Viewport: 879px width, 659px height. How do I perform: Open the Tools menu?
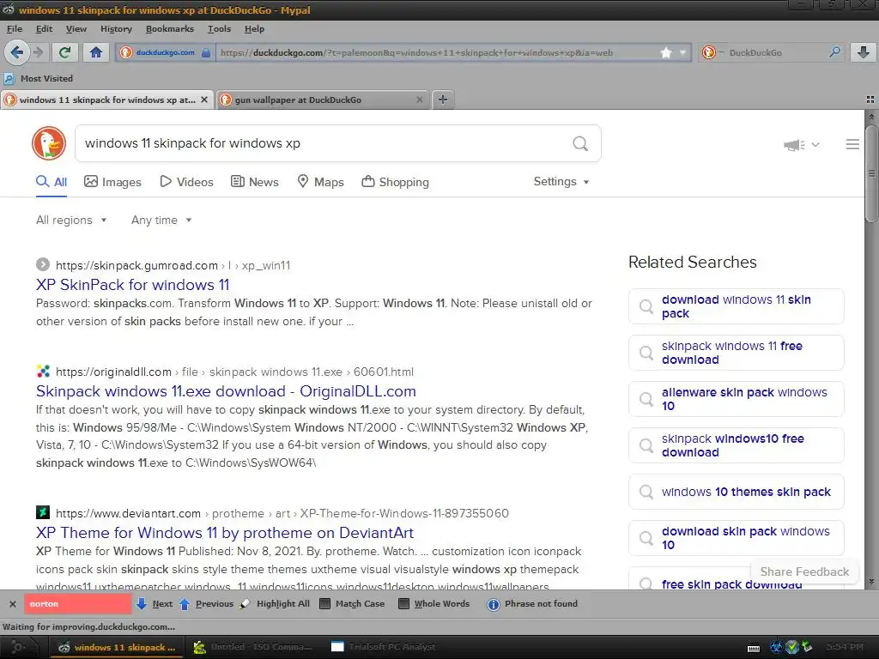[x=219, y=29]
